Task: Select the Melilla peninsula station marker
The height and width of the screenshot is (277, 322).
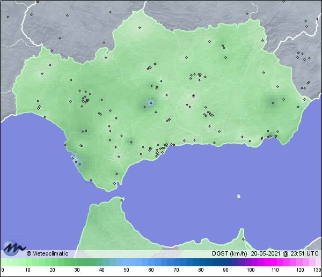Action: coord(243,239)
